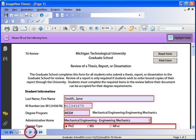
Task: Select the line annotation tool
Action: click(43, 21)
